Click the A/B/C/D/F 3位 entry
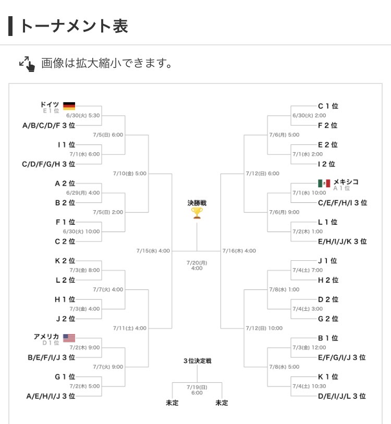The height and width of the screenshot is (424, 391). (48, 126)
